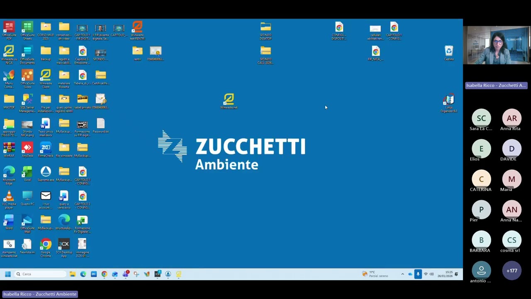Open the CORSO MUD 2025 folder
This screenshot has width=531, height=299.
click(46, 31)
